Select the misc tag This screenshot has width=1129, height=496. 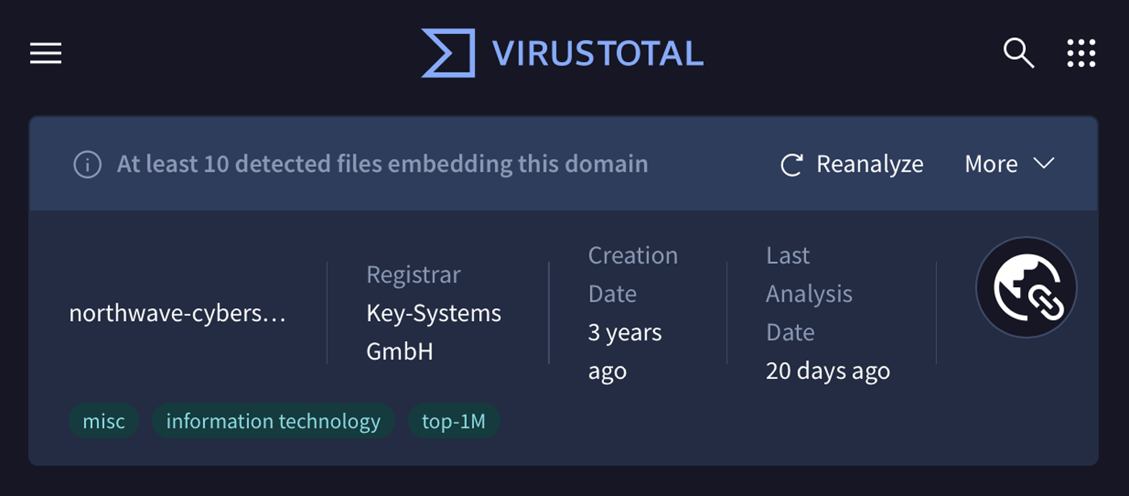tap(104, 421)
